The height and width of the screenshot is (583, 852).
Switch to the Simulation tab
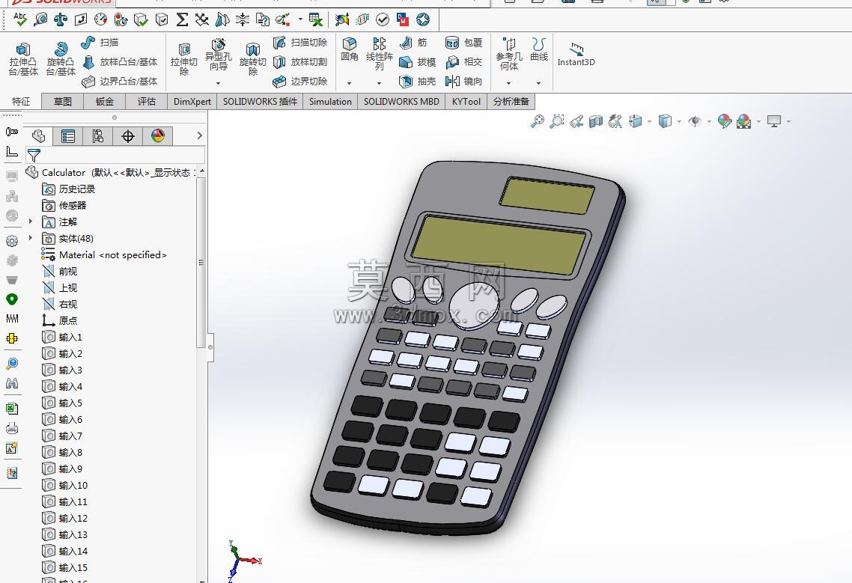coord(330,102)
